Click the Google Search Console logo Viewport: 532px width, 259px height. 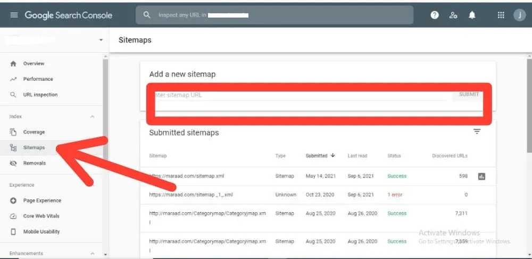coord(68,15)
